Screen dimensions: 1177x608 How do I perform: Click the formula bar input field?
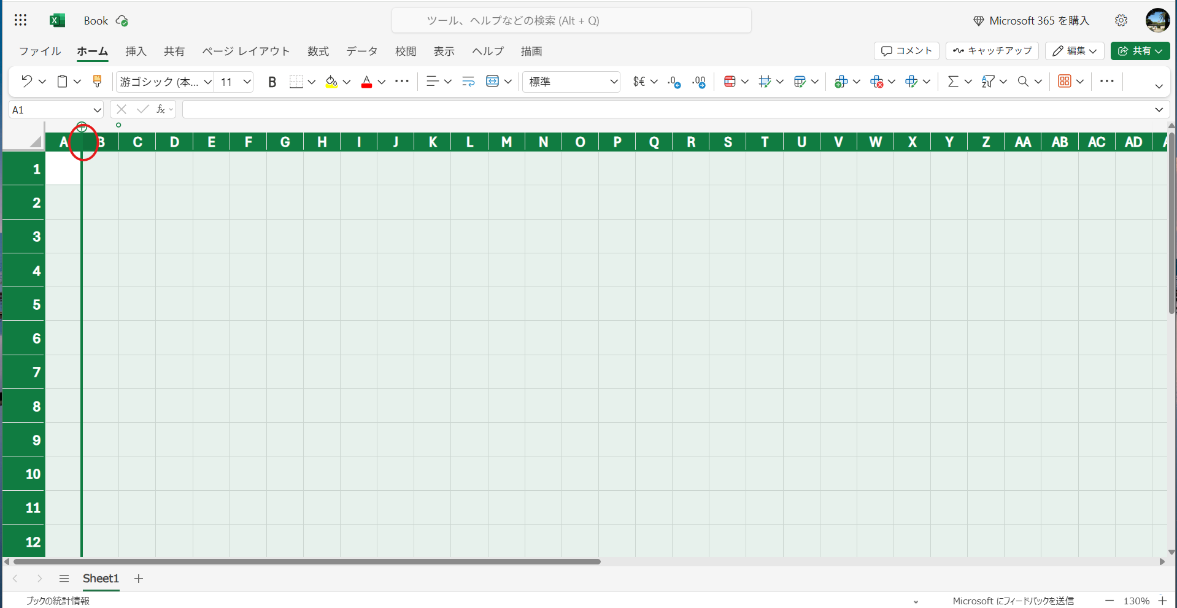click(667, 110)
